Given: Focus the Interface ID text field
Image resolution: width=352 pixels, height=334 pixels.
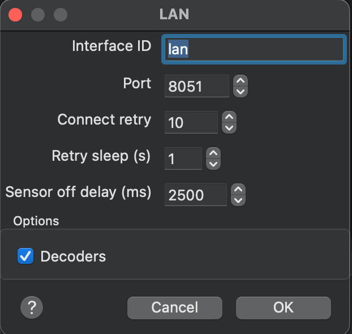Looking at the screenshot, I should tap(254, 49).
